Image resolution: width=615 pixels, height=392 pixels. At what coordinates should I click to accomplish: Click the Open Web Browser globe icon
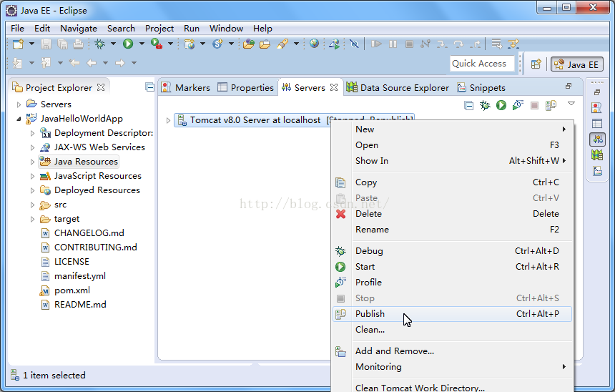[x=314, y=44]
